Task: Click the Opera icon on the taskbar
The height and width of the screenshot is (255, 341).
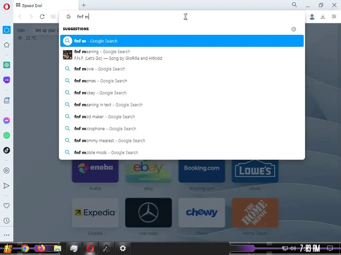Action: click(90, 248)
